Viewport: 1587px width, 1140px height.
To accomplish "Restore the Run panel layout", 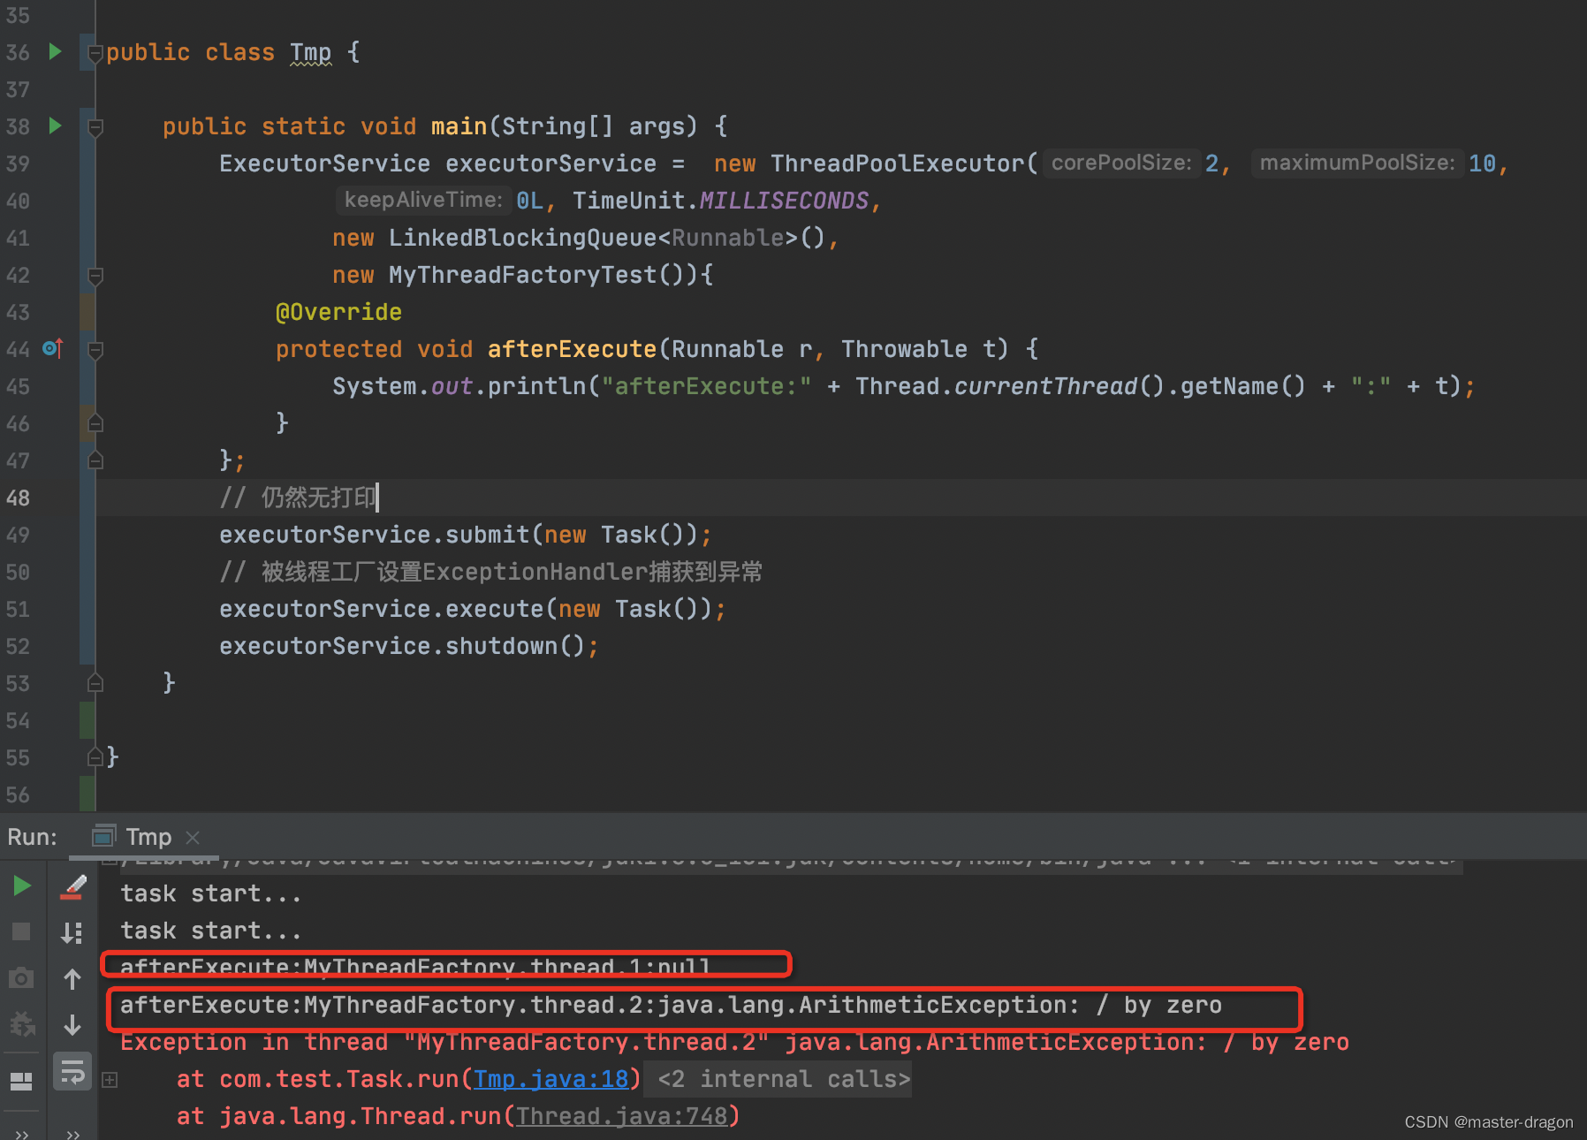I will pos(21,1081).
